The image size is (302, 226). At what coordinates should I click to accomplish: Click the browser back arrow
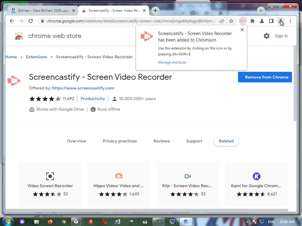12,21
